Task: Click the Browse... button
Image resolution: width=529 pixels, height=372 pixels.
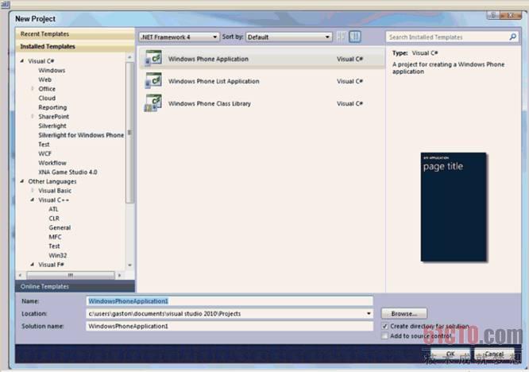Action: 404,314
